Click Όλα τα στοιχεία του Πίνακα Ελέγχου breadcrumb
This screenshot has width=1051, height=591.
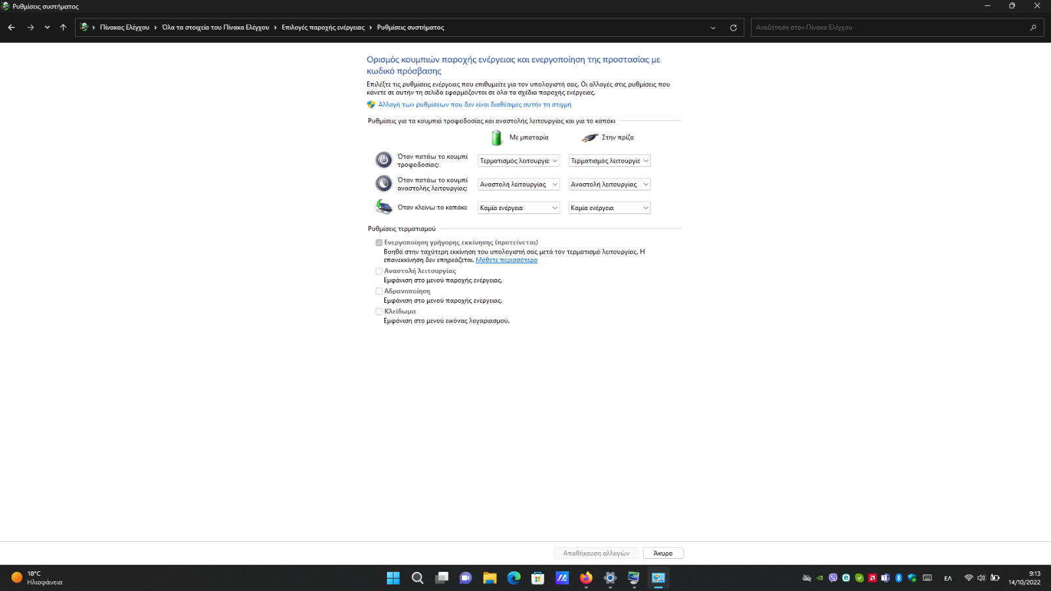point(215,28)
